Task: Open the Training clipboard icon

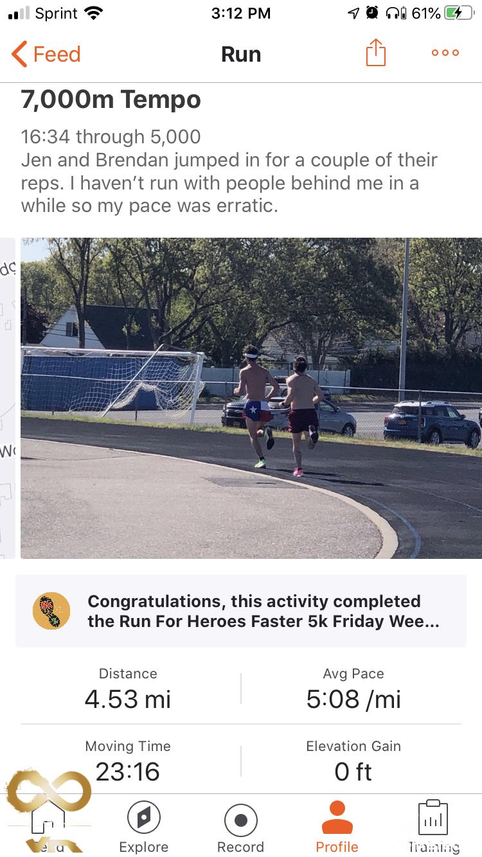Action: click(433, 817)
